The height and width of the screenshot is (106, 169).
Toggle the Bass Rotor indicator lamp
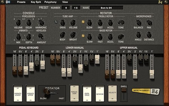coord(83,36)
